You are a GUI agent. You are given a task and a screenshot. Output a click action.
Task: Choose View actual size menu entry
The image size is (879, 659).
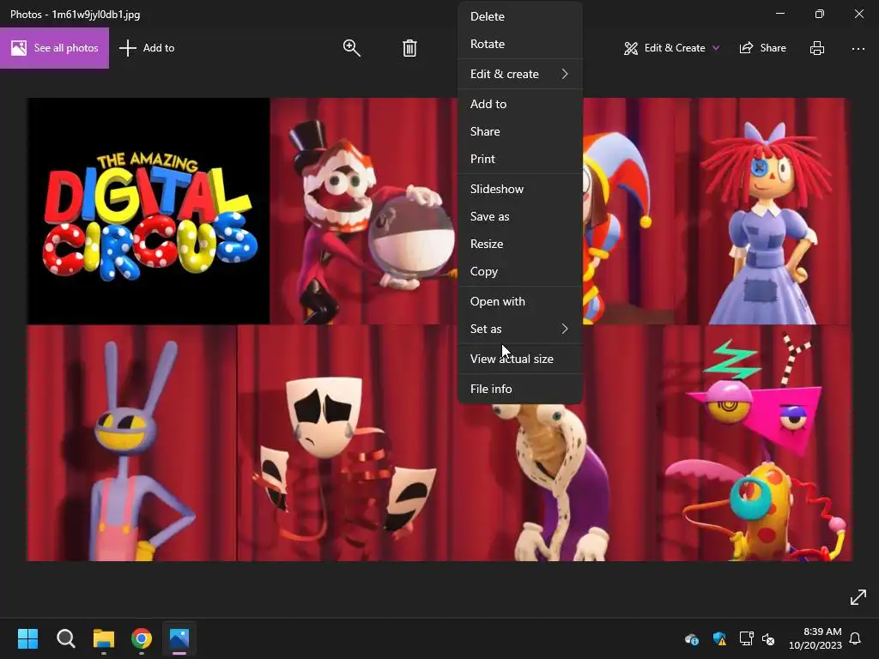[x=519, y=360]
